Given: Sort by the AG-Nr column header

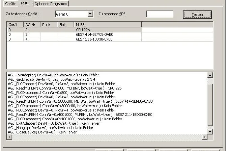Looking at the screenshot, I should click(32, 25).
